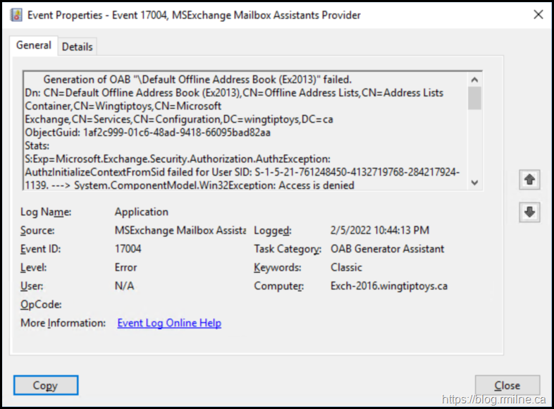
Task: Click the Close button at bottom right
Action: pos(507,386)
